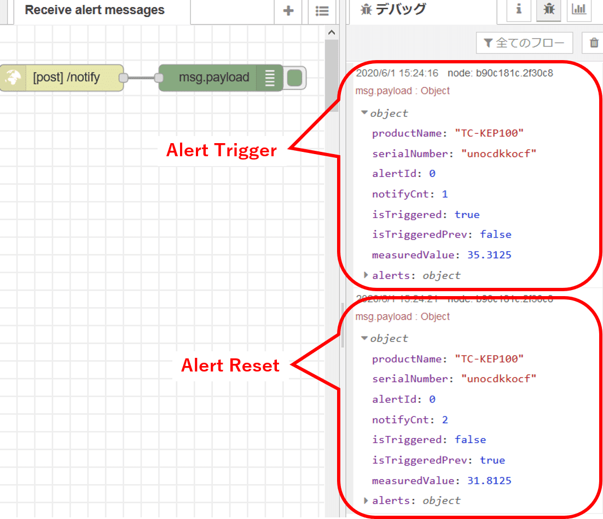
Task: Open the info sidebar tab icon
Action: (x=518, y=10)
